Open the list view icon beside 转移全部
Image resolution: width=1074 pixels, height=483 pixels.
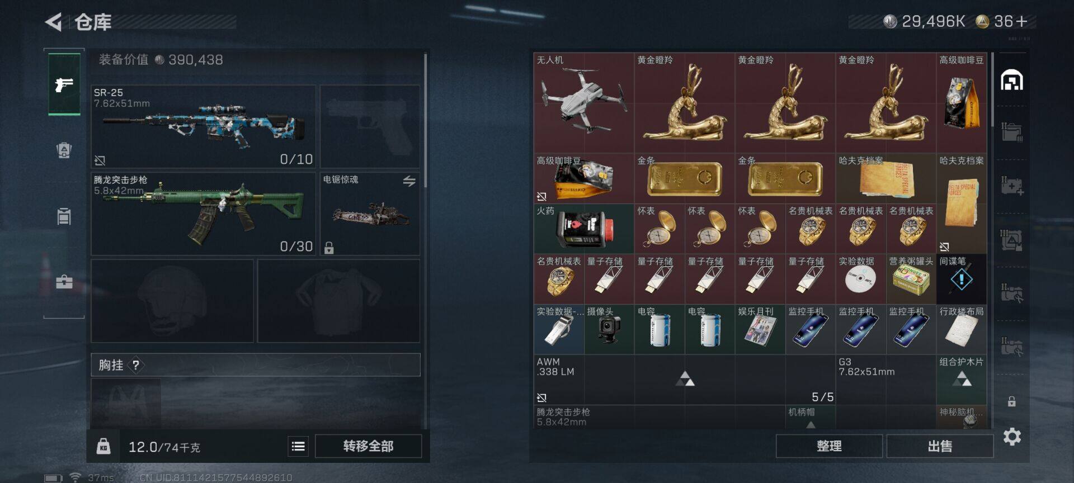click(x=298, y=446)
